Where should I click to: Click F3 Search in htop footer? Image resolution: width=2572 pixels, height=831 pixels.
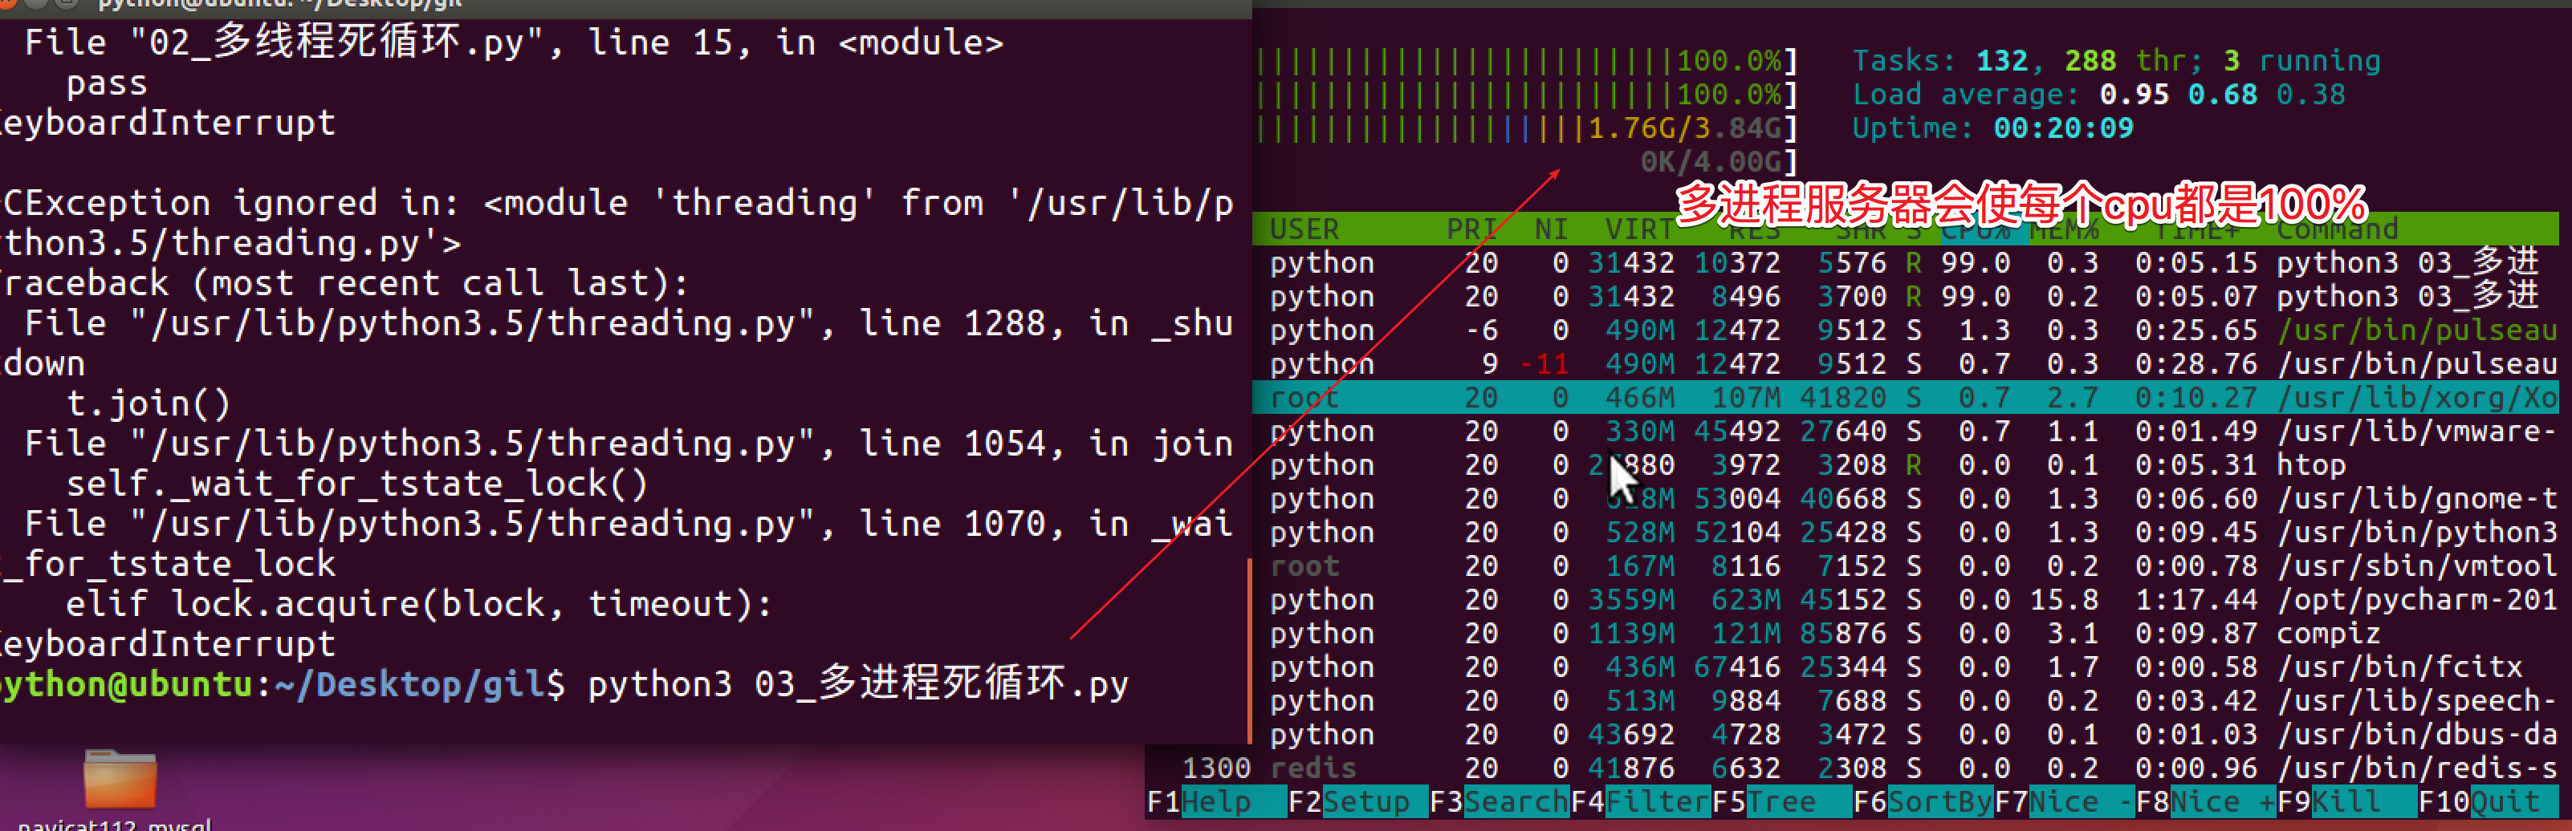1499,801
